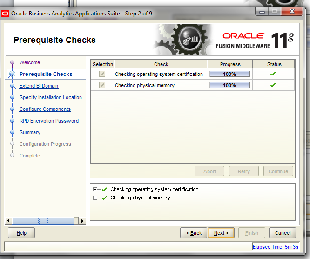Close the installer window
Screen dimensions: 310x259
[292, 12]
